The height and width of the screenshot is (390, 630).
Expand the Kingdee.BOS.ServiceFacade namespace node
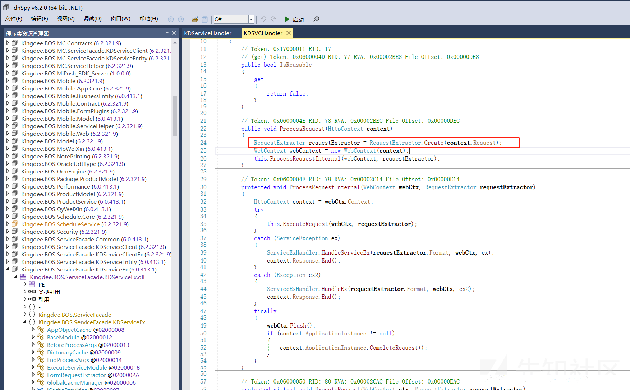click(25, 314)
